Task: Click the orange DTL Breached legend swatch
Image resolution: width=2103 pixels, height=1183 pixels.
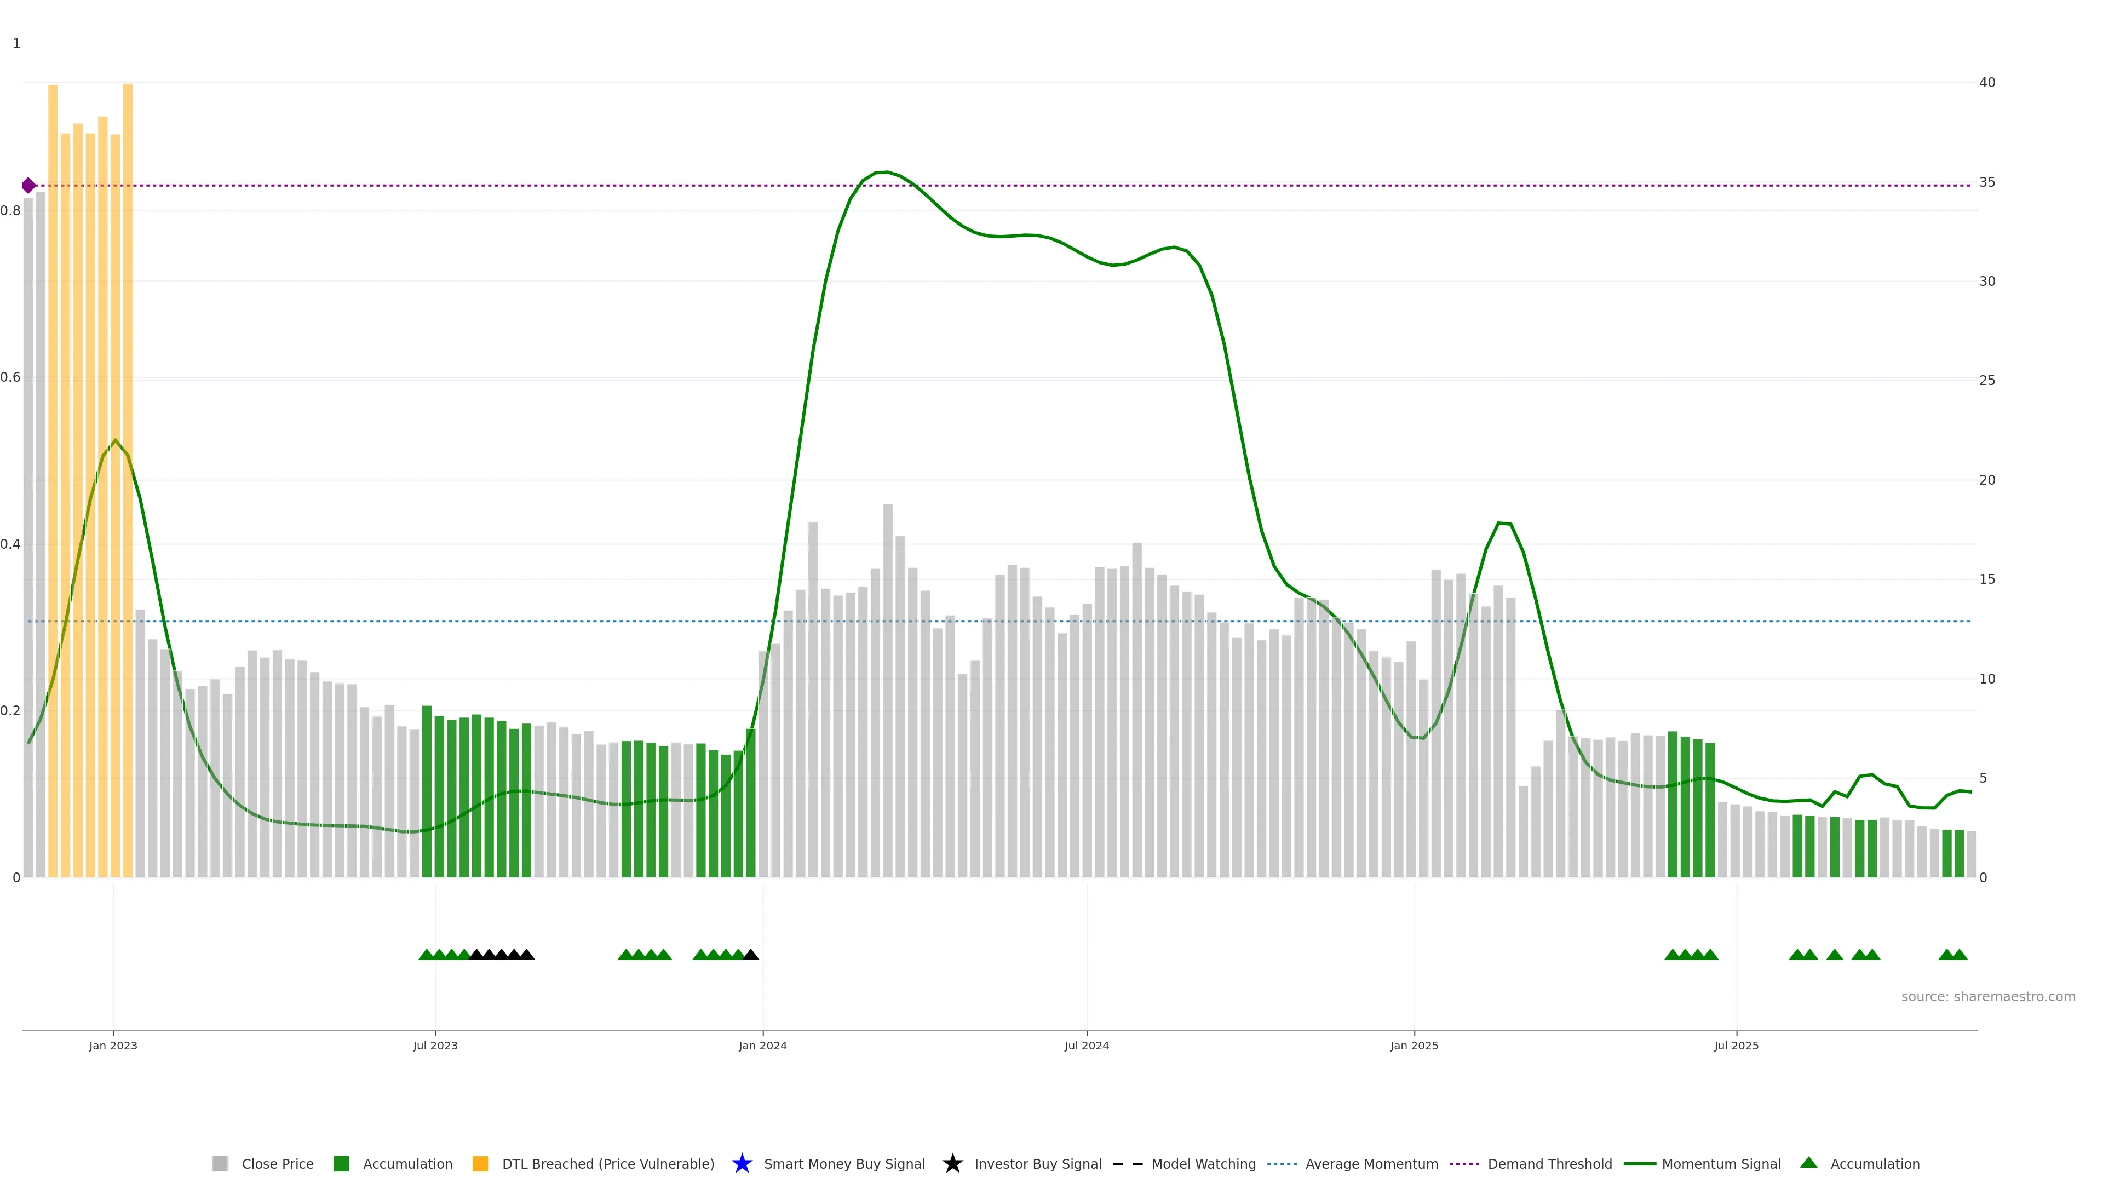Action: tap(480, 1163)
